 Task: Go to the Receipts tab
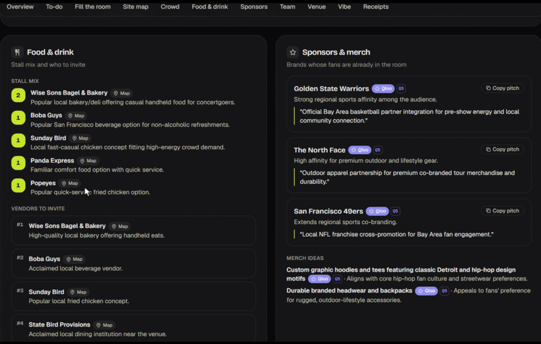click(x=376, y=7)
